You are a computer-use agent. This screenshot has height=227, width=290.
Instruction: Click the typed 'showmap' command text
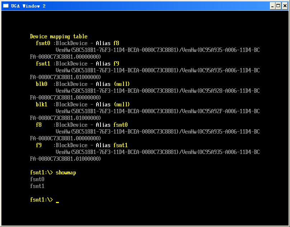[x=66, y=173]
